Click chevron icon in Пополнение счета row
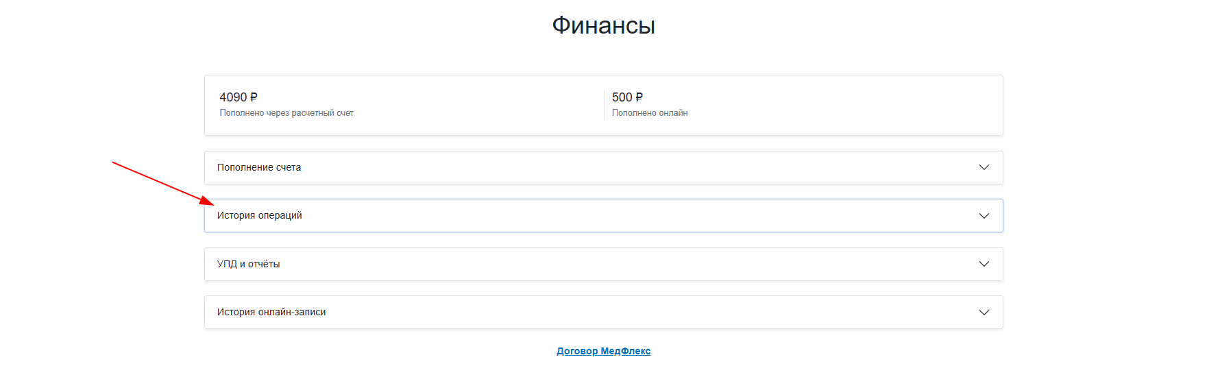The image size is (1209, 366). point(984,167)
